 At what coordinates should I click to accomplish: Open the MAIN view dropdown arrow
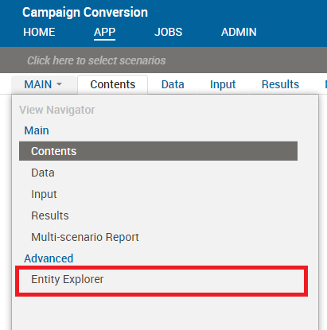point(60,84)
